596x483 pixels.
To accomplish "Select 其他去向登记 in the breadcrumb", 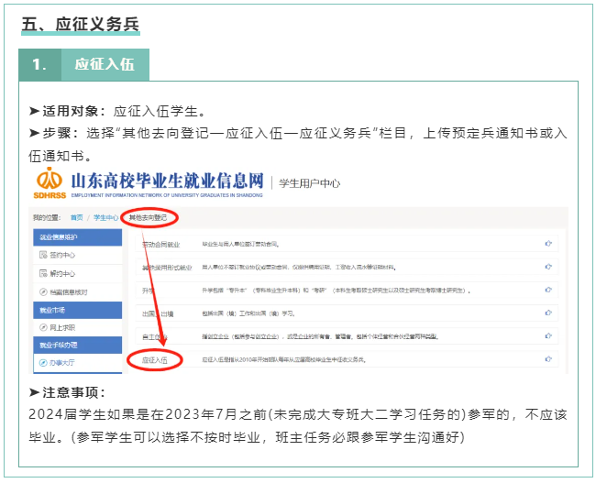I will (x=148, y=217).
